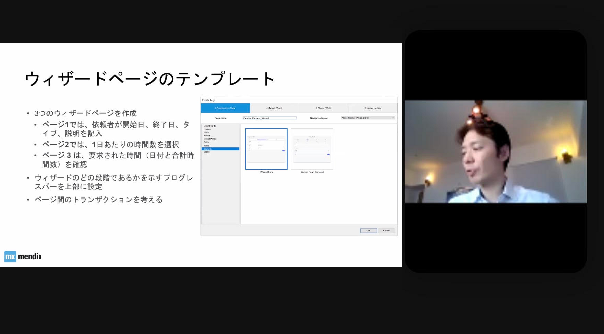The width and height of the screenshot is (604, 334).
Task: Select the Wizard Form template thumbnail
Action: click(266, 149)
